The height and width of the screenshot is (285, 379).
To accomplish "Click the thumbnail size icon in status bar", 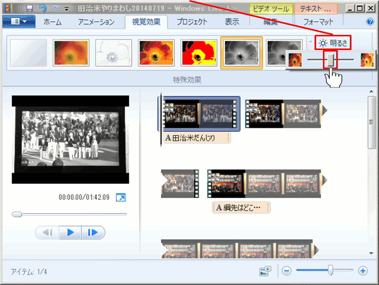I will (x=265, y=271).
